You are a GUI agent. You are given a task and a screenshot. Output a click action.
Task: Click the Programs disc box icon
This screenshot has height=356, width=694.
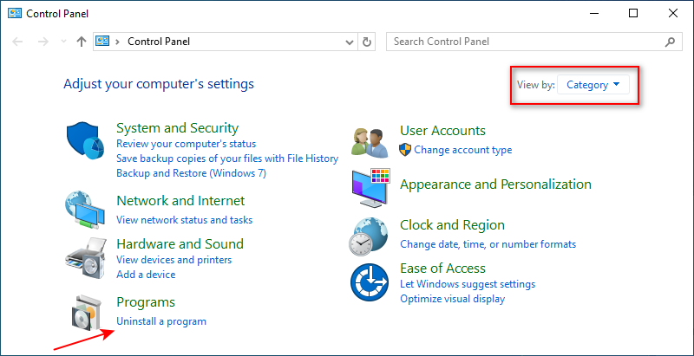[87, 314]
